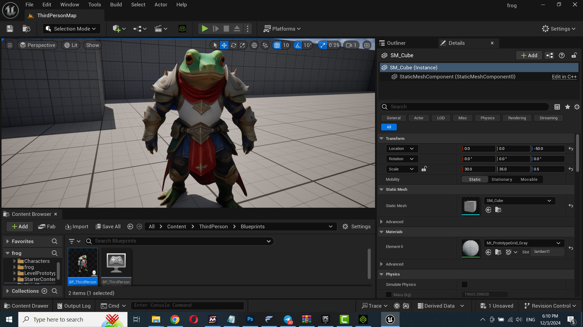Open the Tools menu
This screenshot has height=327, width=583.
pos(95,5)
